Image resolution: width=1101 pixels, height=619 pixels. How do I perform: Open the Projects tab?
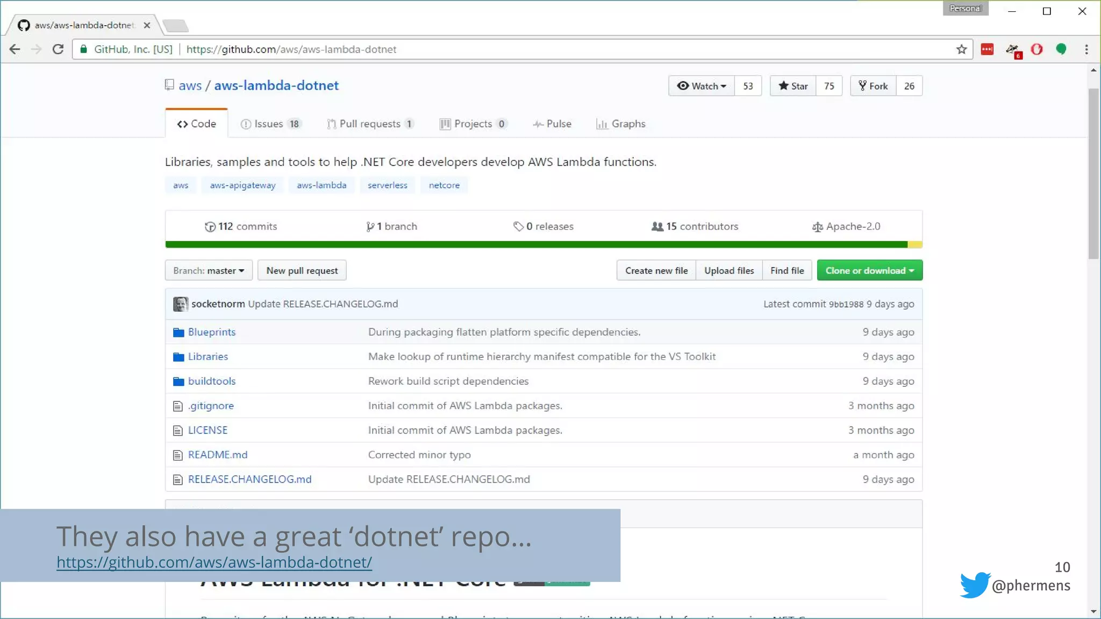(x=473, y=124)
